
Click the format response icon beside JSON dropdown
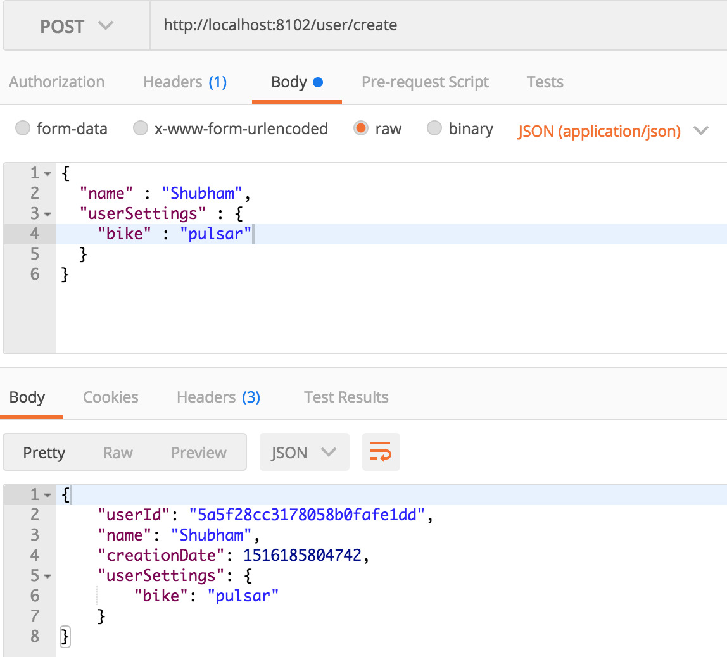coord(381,452)
